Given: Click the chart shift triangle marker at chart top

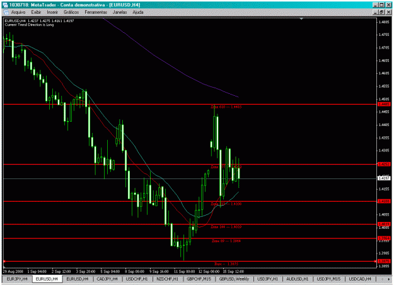Looking at the screenshot, I should (301, 18).
